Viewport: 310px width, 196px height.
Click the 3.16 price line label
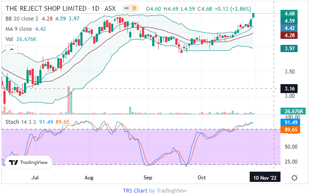289,89
